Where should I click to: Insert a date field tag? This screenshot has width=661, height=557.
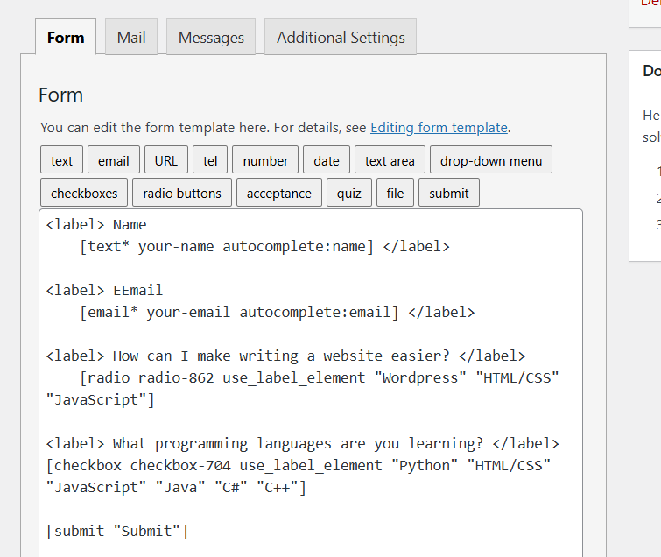click(x=327, y=160)
